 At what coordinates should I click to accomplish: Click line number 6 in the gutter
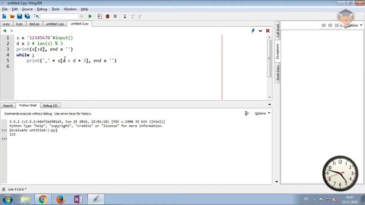[8, 66]
